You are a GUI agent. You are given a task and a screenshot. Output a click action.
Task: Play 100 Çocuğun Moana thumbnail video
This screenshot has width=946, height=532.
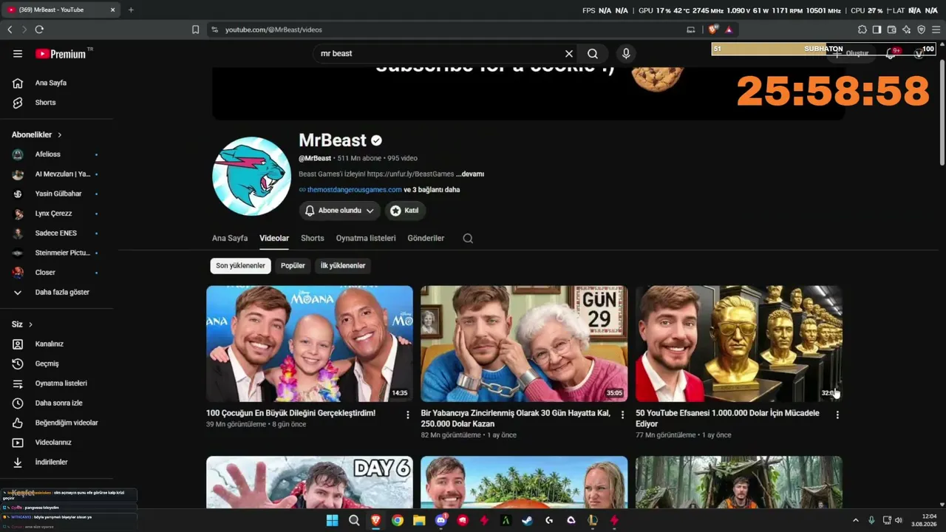310,344
